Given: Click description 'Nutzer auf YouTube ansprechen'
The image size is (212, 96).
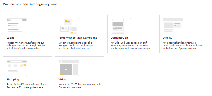Looking at the screenshot, I should pos(79,86).
